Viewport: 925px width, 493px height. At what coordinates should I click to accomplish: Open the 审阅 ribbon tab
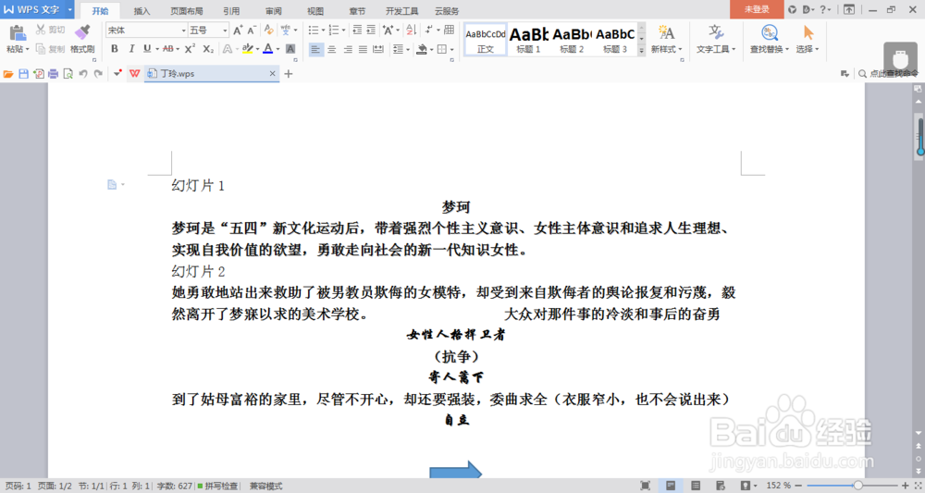273,10
